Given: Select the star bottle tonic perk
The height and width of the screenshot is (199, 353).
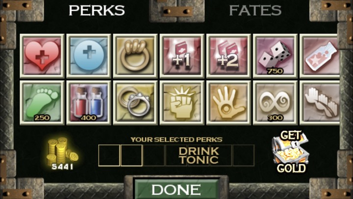Looking at the screenshot, I should (320, 56).
